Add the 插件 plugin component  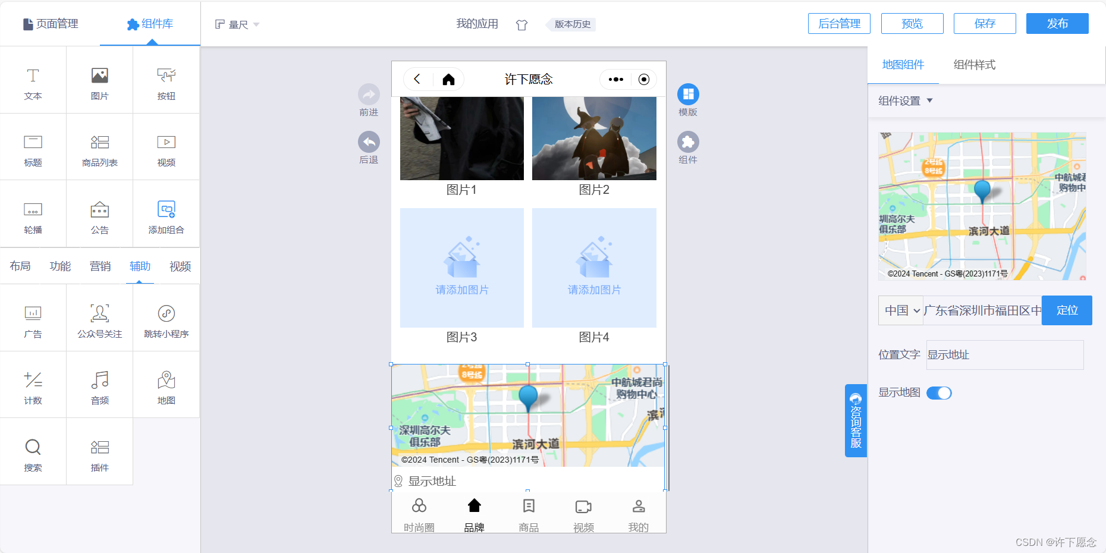tap(100, 452)
